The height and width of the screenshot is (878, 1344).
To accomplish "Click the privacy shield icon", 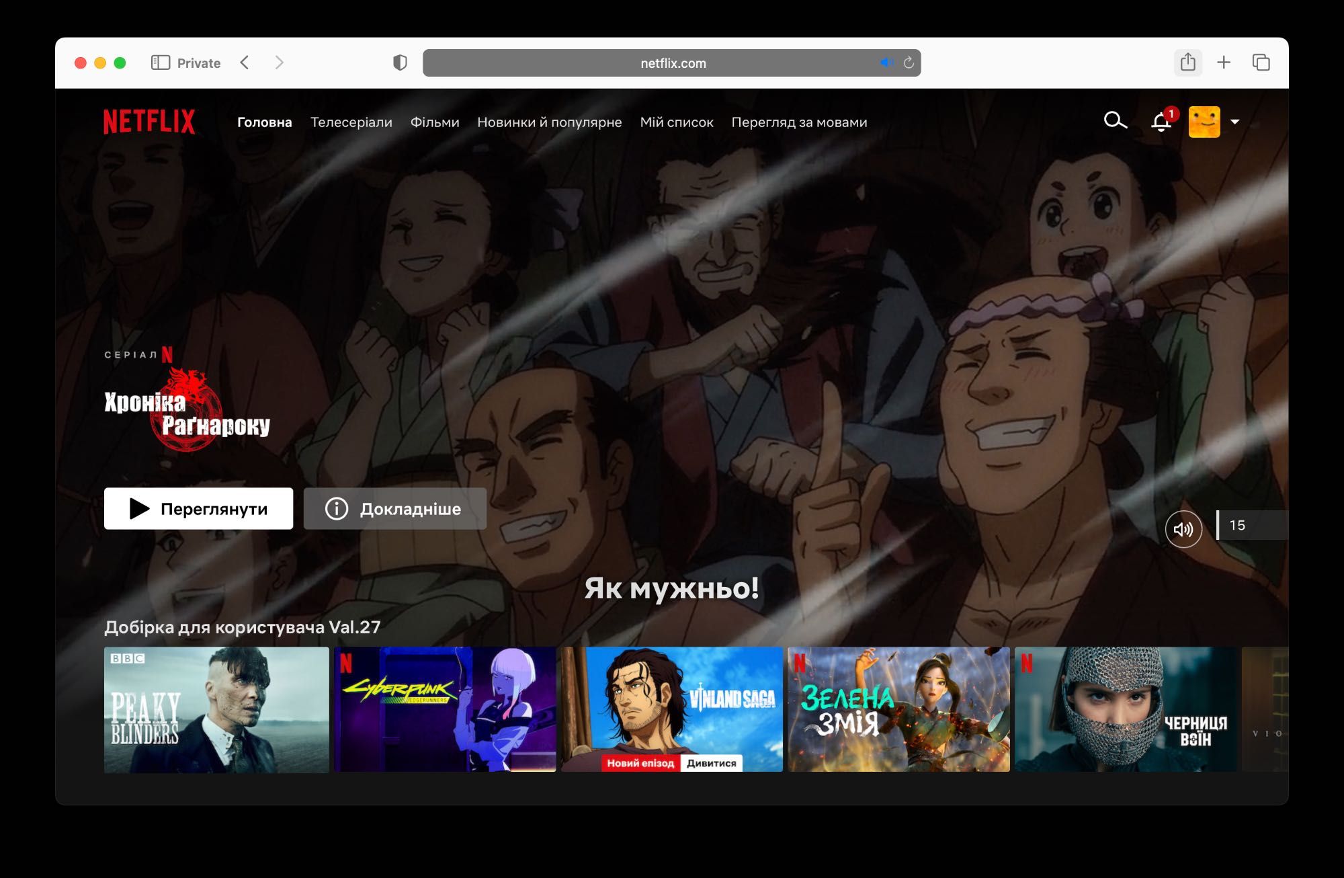I will tap(400, 63).
